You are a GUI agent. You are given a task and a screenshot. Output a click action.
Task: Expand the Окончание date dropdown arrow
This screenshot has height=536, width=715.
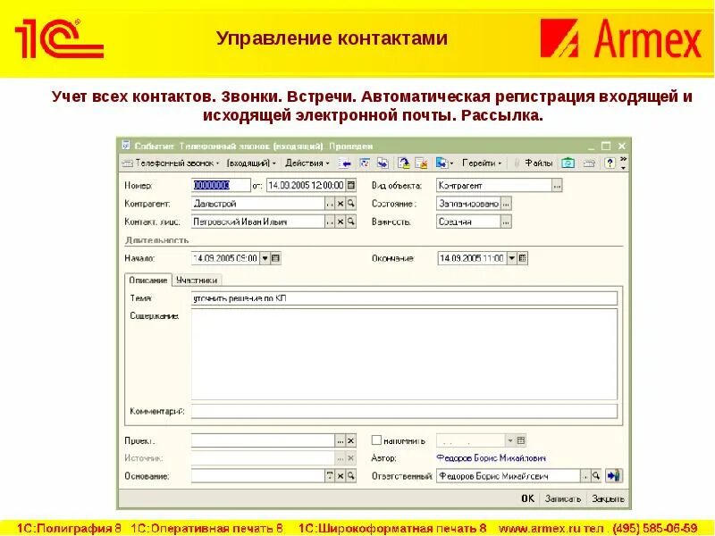click(x=512, y=258)
